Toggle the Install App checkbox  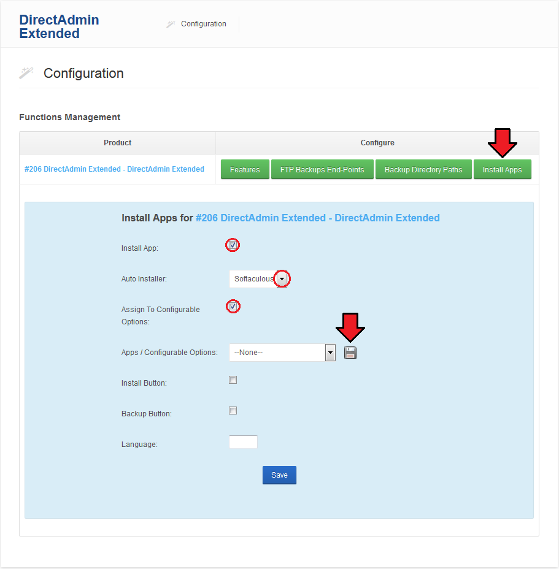pyautogui.click(x=233, y=245)
